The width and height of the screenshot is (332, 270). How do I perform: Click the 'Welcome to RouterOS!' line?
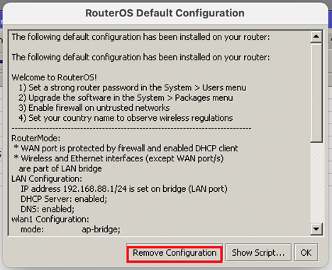[x=54, y=77]
